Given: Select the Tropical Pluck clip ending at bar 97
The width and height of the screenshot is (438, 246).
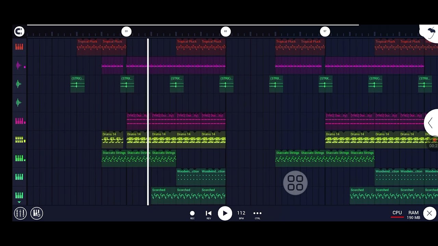Looking at the screenshot, I should (x=312, y=47).
